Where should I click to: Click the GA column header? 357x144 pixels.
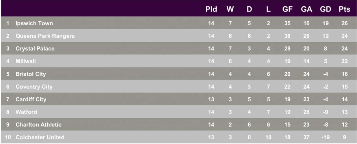(x=306, y=9)
